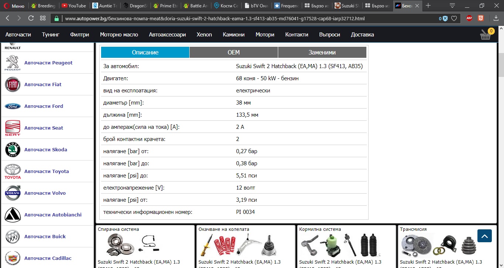The image size is (504, 268).
Task: Click the downloads arrow icon
Action: coord(496,18)
